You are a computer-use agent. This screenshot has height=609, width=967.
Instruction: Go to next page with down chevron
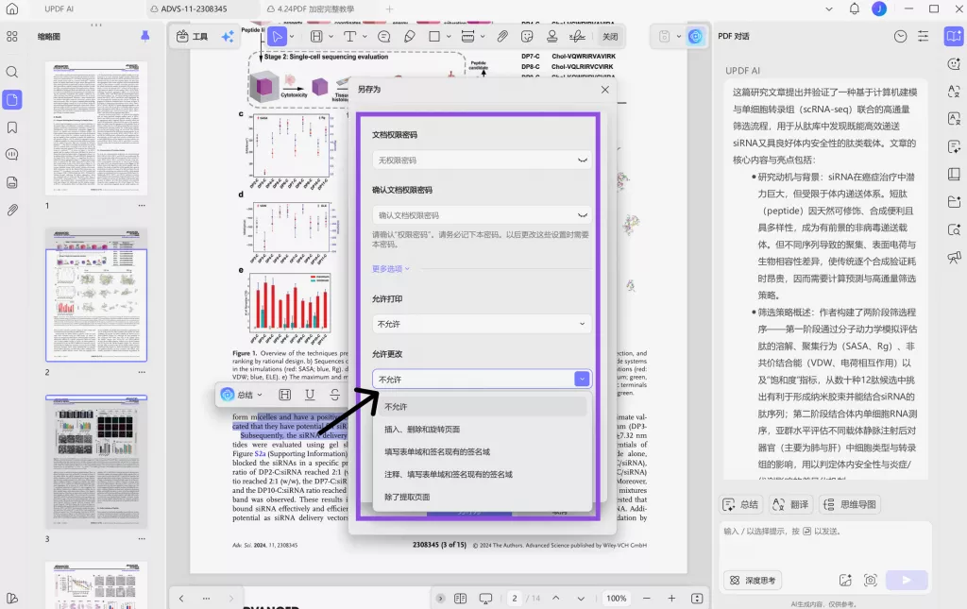(x=581, y=598)
